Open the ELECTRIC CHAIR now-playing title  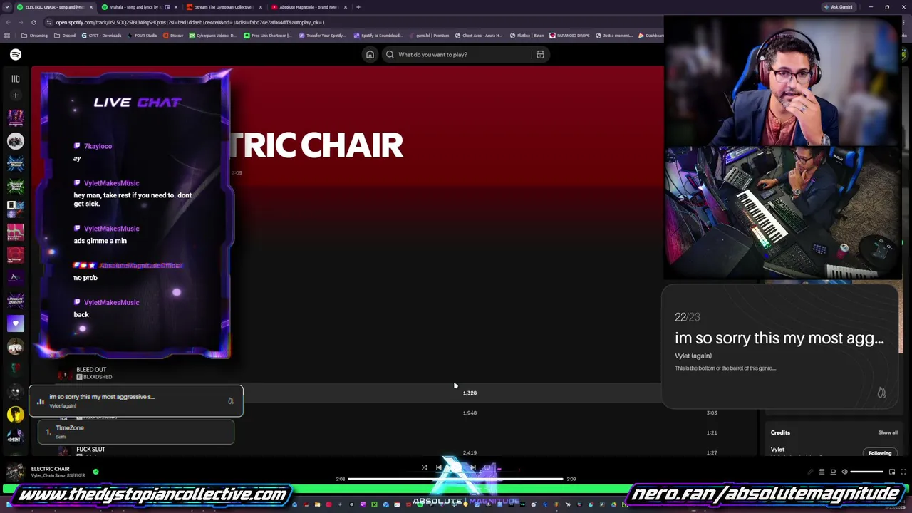[x=50, y=469]
